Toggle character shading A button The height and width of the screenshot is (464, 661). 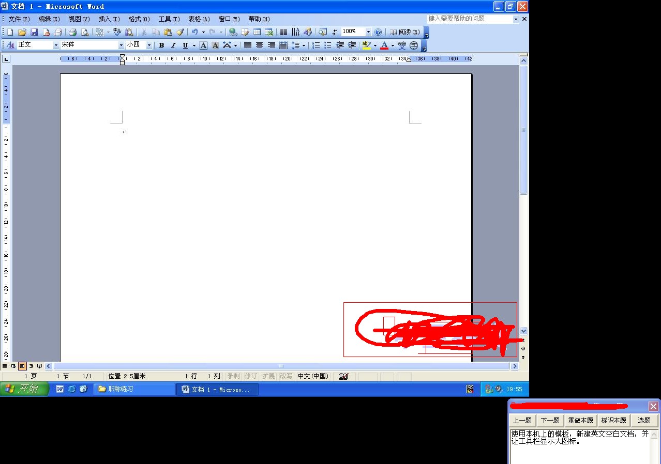tap(215, 45)
